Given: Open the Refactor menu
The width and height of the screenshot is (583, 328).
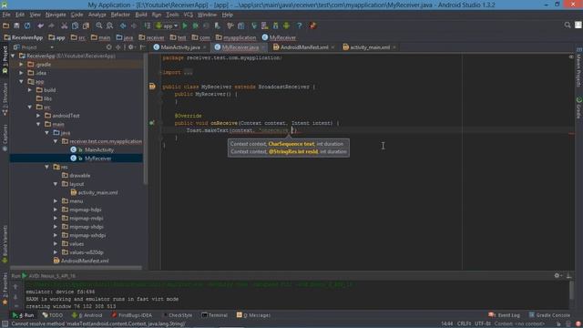Looking at the screenshot, I should 120,15.
